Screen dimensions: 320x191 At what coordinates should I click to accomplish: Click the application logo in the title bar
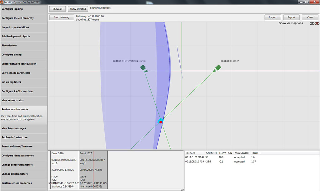[x=2, y=2]
